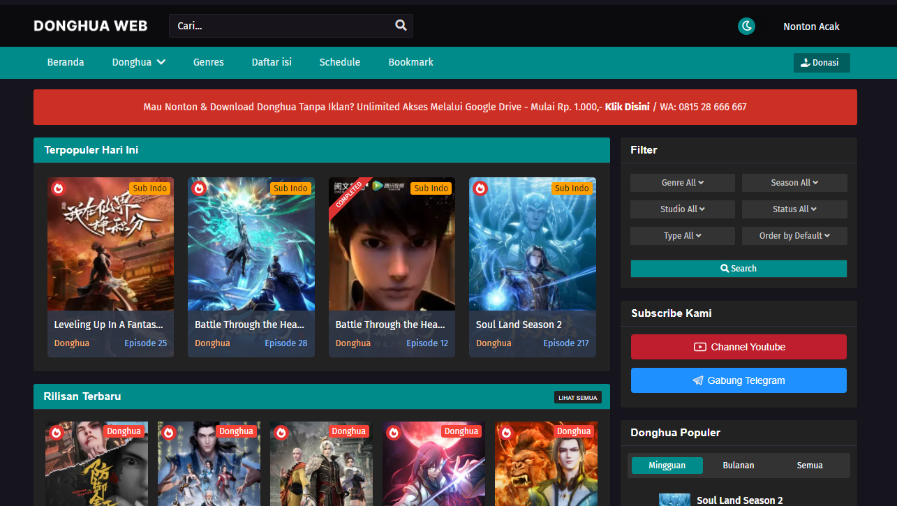Image resolution: width=897 pixels, height=506 pixels.
Task: Expand the Type All filter dropdown
Action: click(x=683, y=236)
